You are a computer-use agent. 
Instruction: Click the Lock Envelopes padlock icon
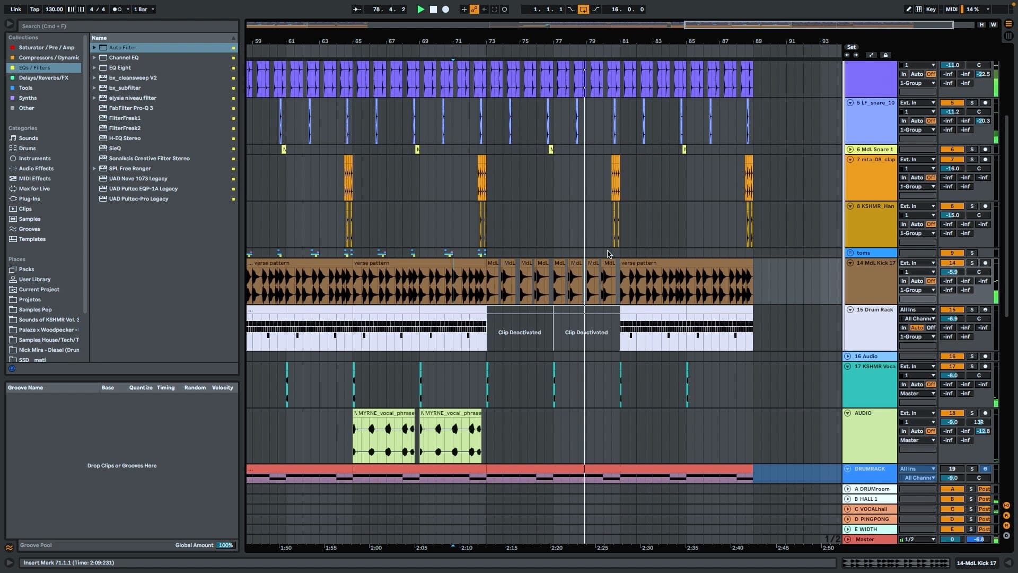[x=885, y=55]
